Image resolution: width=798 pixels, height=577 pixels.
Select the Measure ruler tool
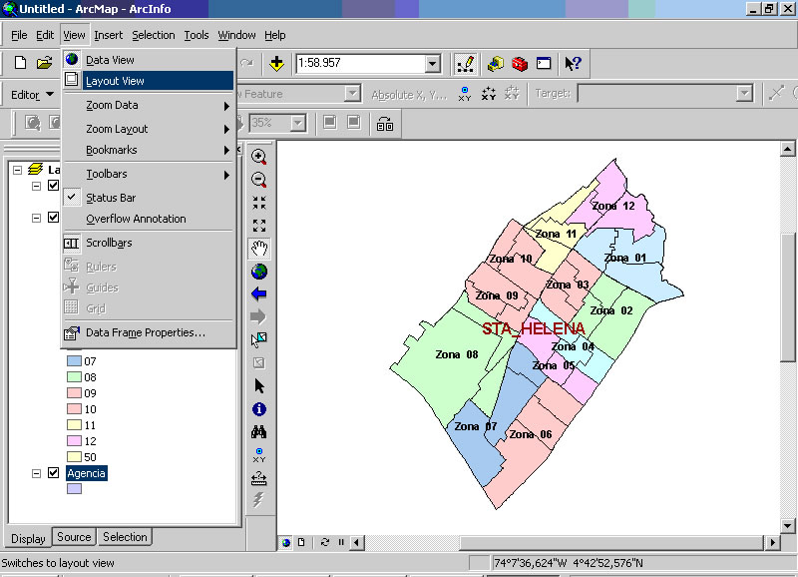tap(259, 478)
